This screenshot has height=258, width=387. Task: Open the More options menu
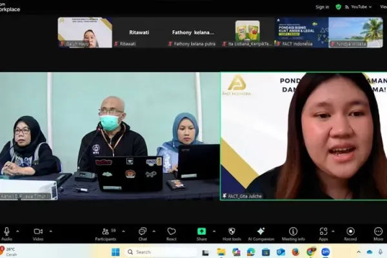378,232
